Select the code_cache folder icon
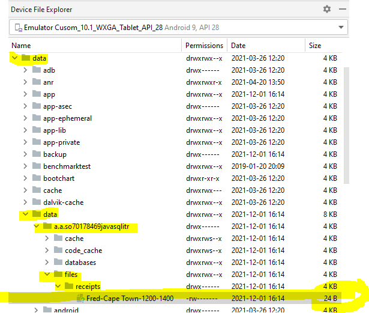The height and width of the screenshot is (313, 369). point(58,250)
